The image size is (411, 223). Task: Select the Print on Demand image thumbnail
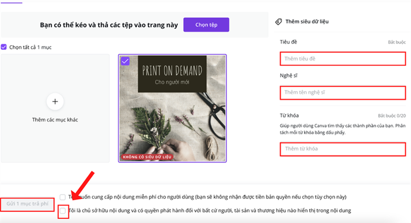(172, 108)
